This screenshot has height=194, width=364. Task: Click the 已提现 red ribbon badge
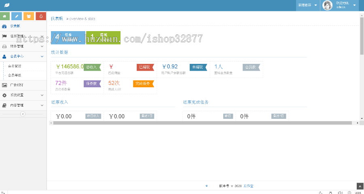point(145,67)
